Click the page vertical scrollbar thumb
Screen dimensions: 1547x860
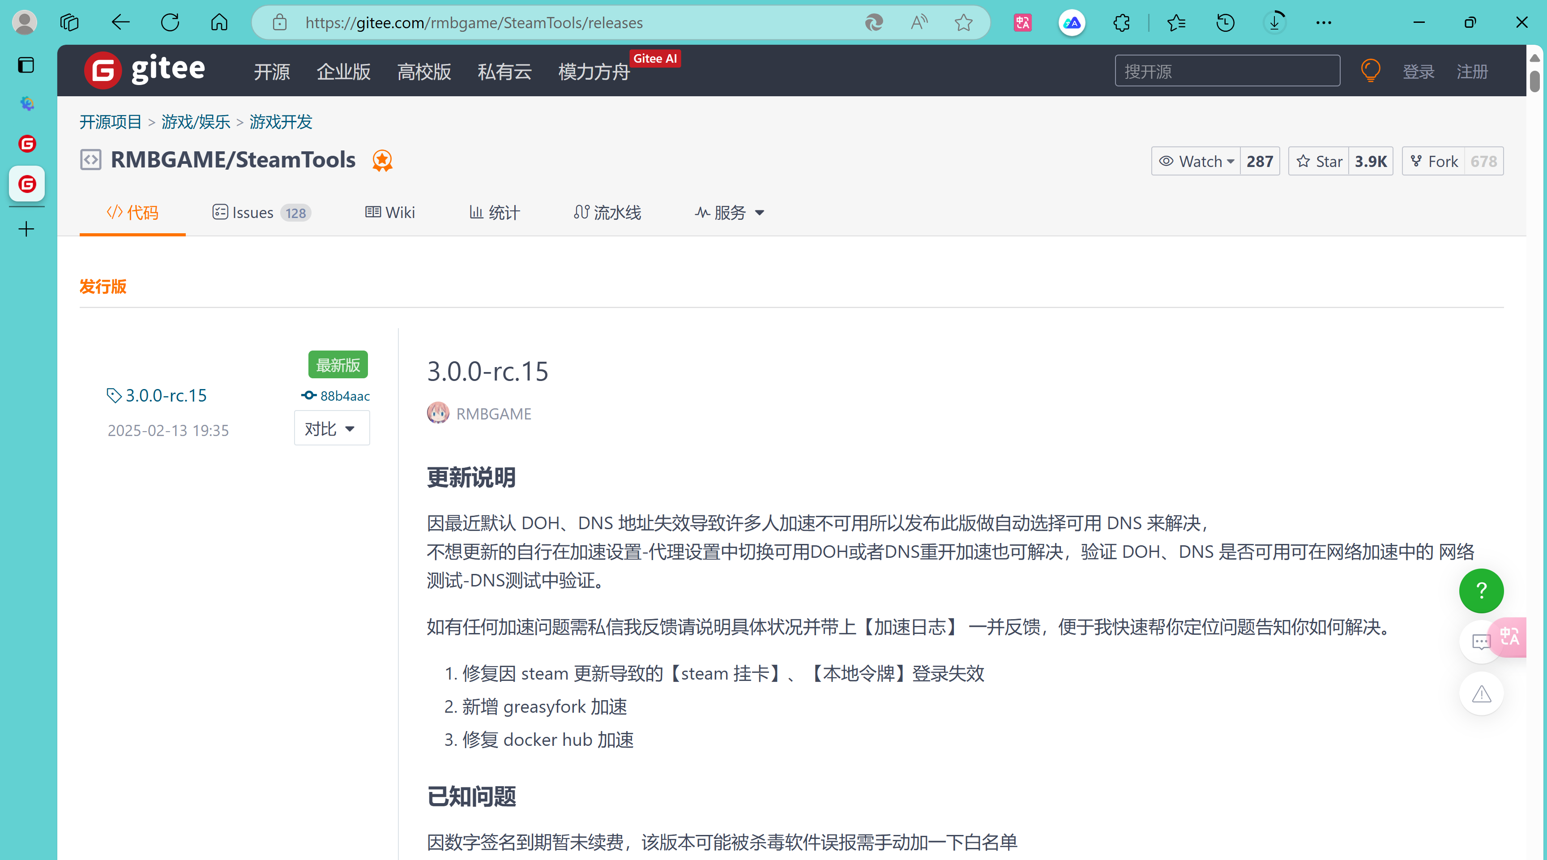[x=1534, y=81]
